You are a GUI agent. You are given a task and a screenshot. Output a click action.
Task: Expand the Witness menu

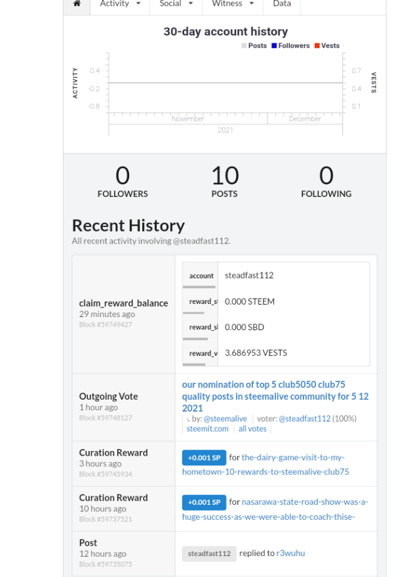point(233,4)
